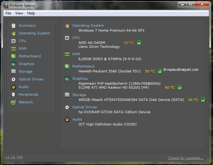Image resolution: width=213 pixels, height=165 pixels.
Task: Open the RAM section from sidebar
Action: pos(22,49)
